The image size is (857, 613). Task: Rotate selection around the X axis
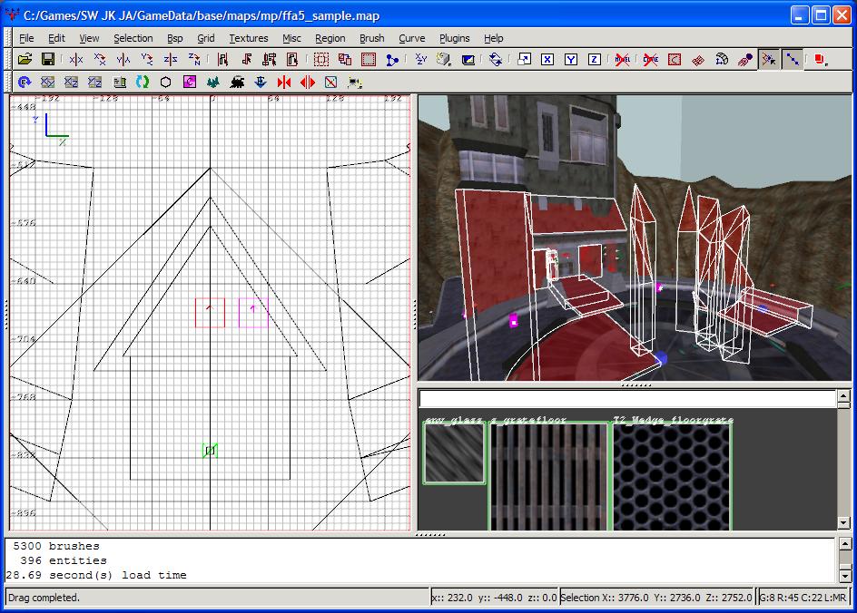pos(100,60)
